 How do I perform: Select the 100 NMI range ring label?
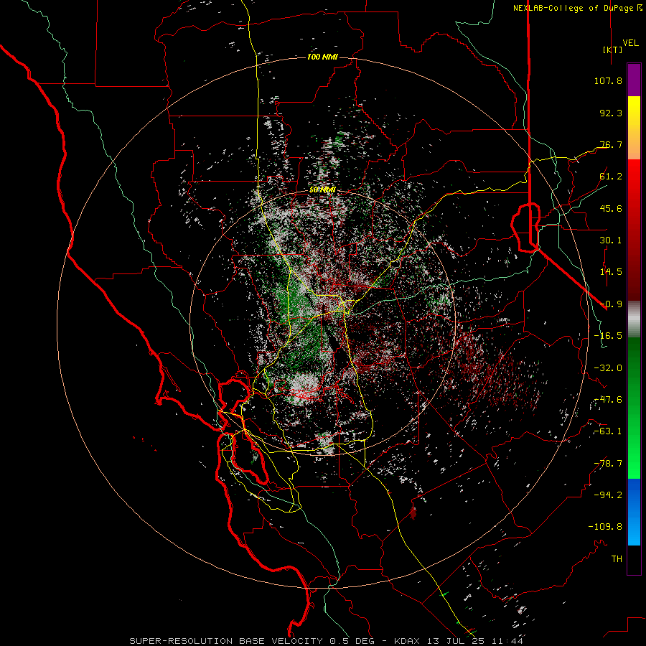(x=322, y=57)
